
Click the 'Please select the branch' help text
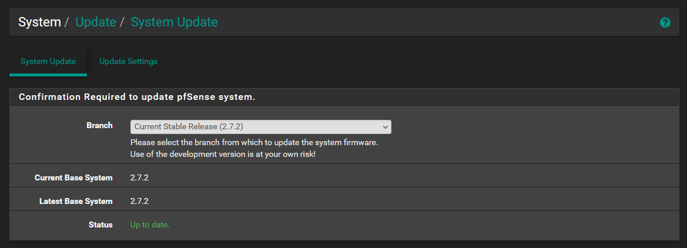254,143
